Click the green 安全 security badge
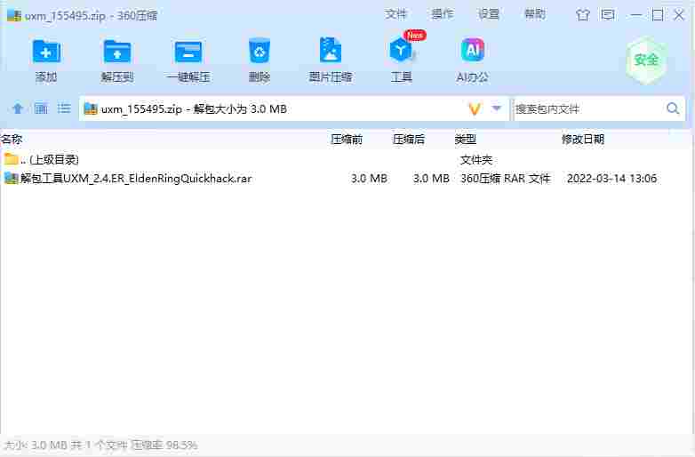 coord(646,60)
